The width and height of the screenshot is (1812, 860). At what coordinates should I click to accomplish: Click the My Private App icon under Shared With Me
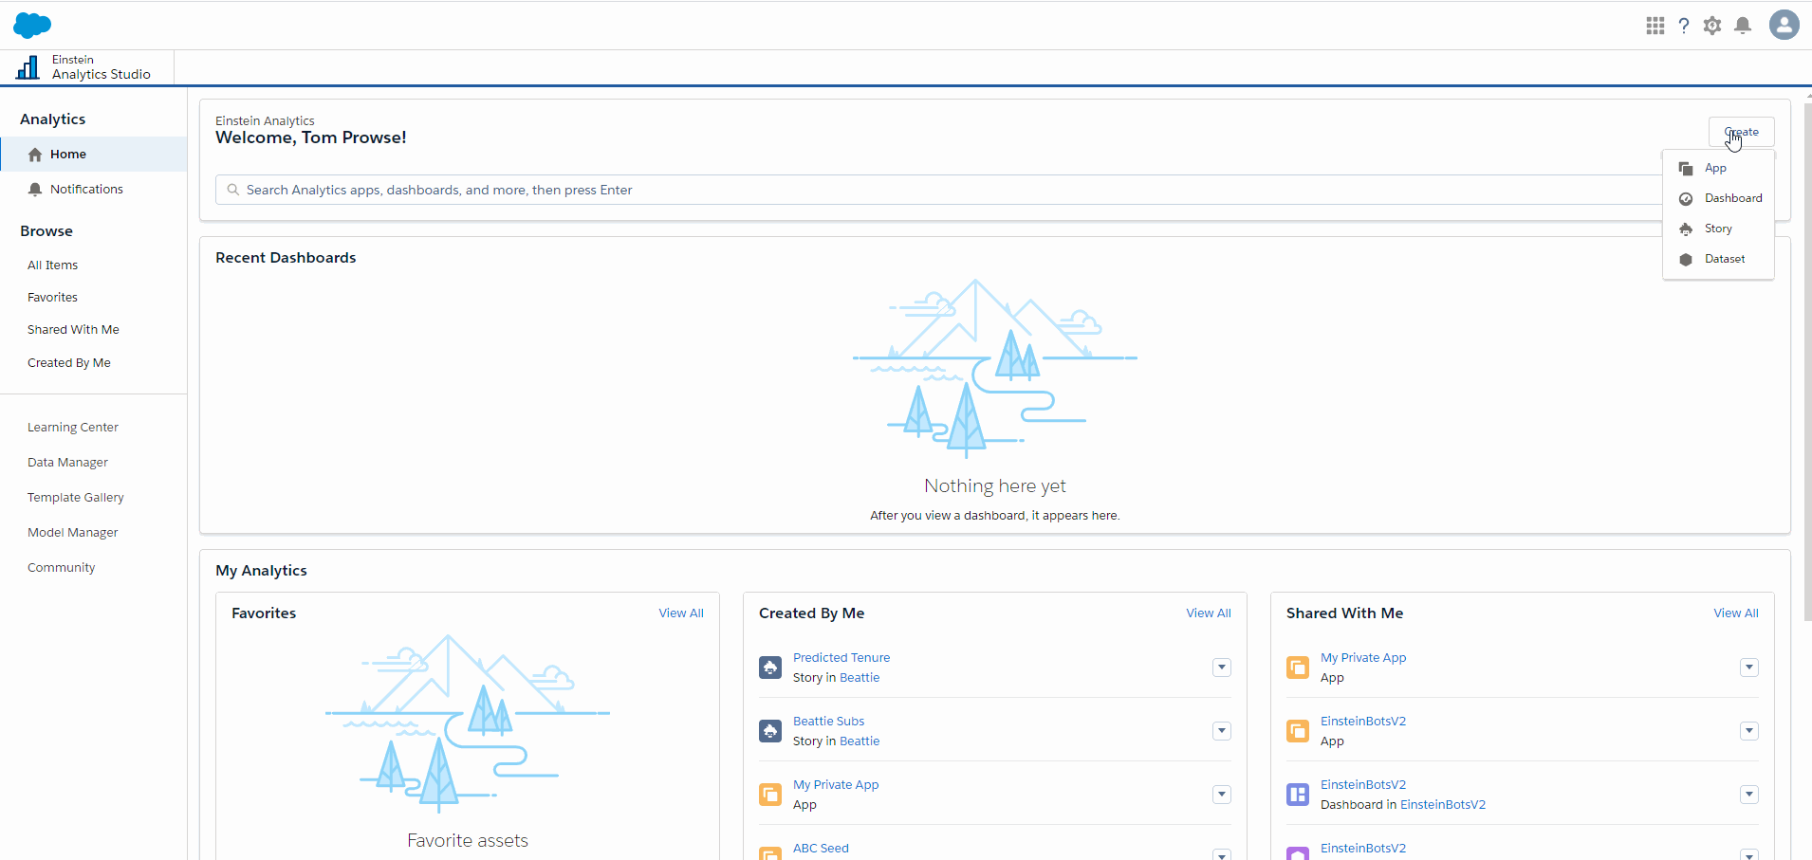pyautogui.click(x=1298, y=668)
